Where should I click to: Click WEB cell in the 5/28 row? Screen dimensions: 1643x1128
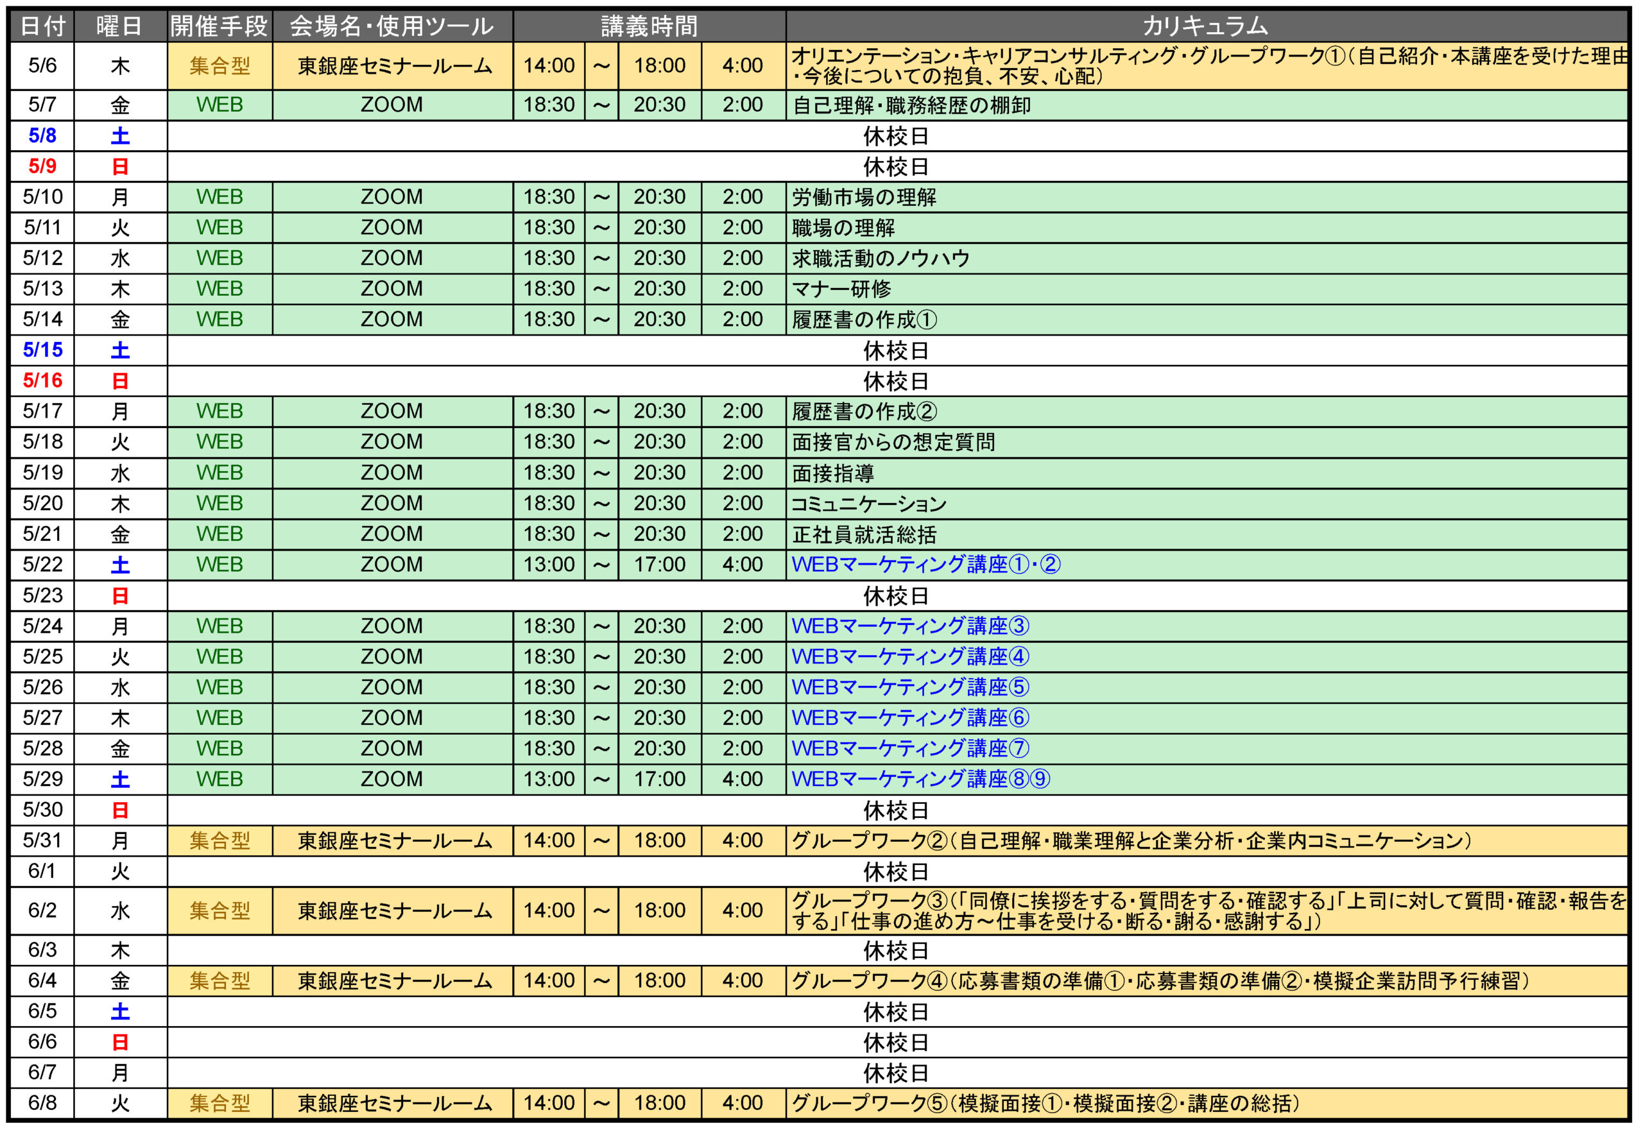tap(220, 748)
